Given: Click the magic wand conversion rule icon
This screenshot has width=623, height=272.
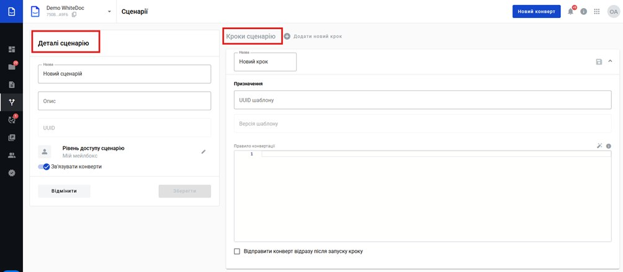Looking at the screenshot, I should pyautogui.click(x=599, y=146).
